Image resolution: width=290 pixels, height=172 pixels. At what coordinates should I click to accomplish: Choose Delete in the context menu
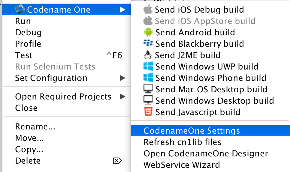click(x=28, y=161)
